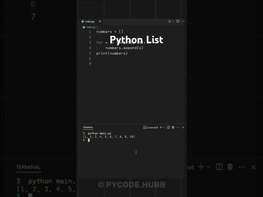Screen dimensions: 263x197
Task: Add a new terminal with small plus icon
Action: coord(161,128)
